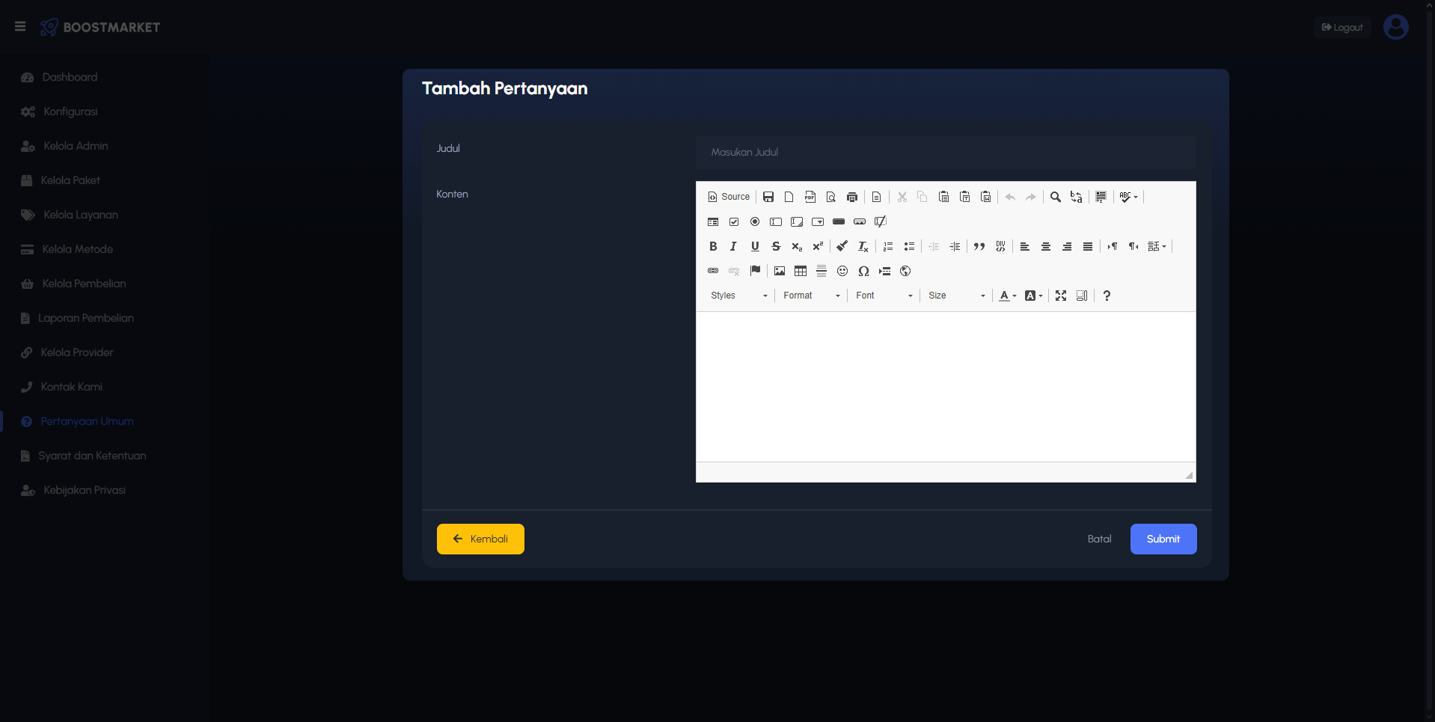The width and height of the screenshot is (1435, 722).
Task: Insert a Text Field
Action: tap(776, 221)
